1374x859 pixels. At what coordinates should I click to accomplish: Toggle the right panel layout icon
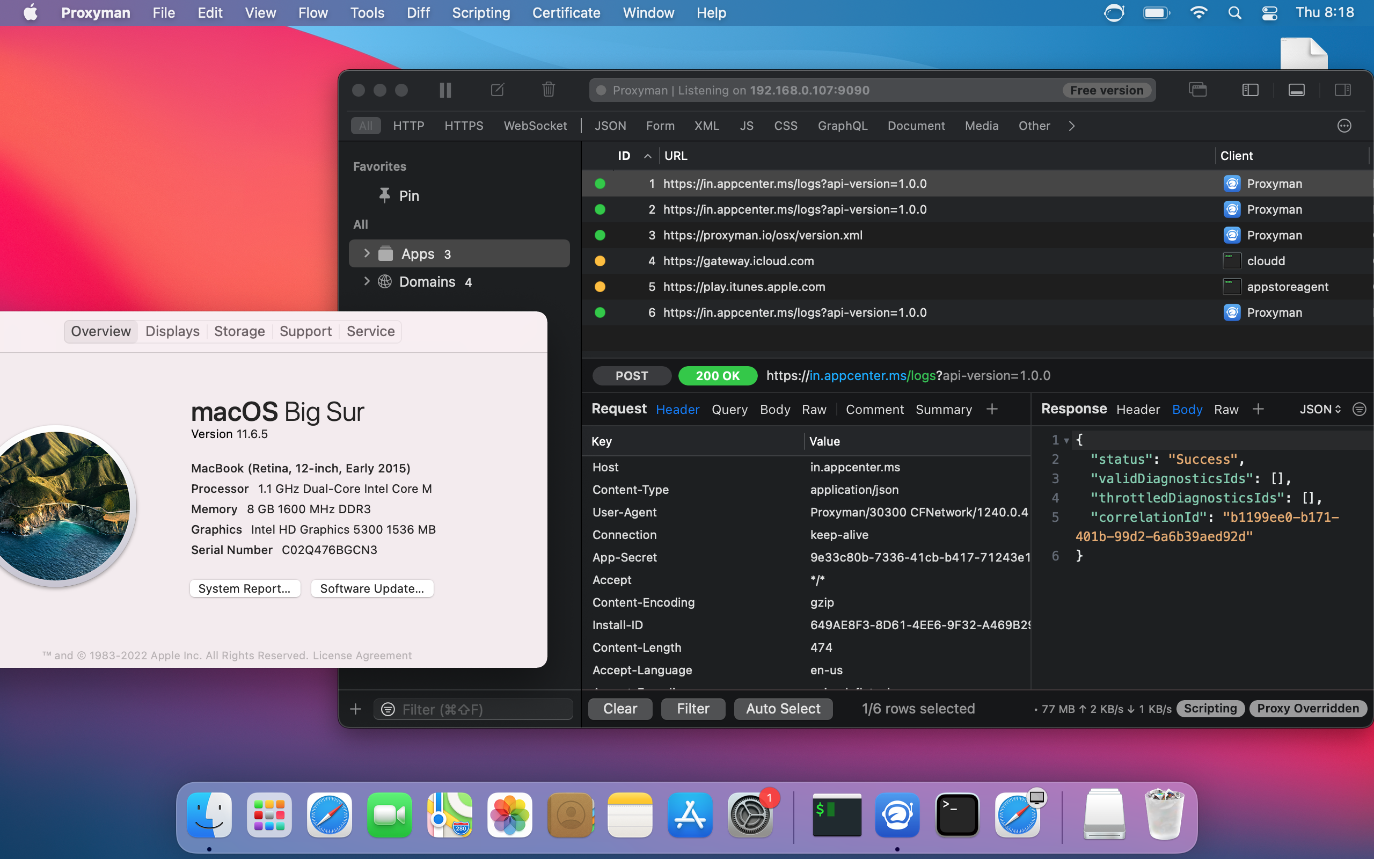pos(1343,90)
